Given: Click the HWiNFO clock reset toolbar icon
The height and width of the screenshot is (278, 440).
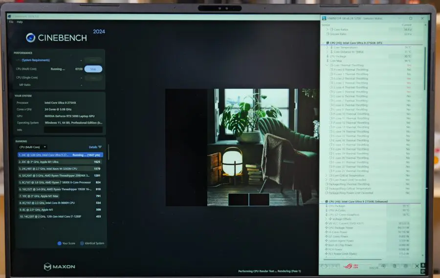Looking at the screenshot, I should [384, 266].
